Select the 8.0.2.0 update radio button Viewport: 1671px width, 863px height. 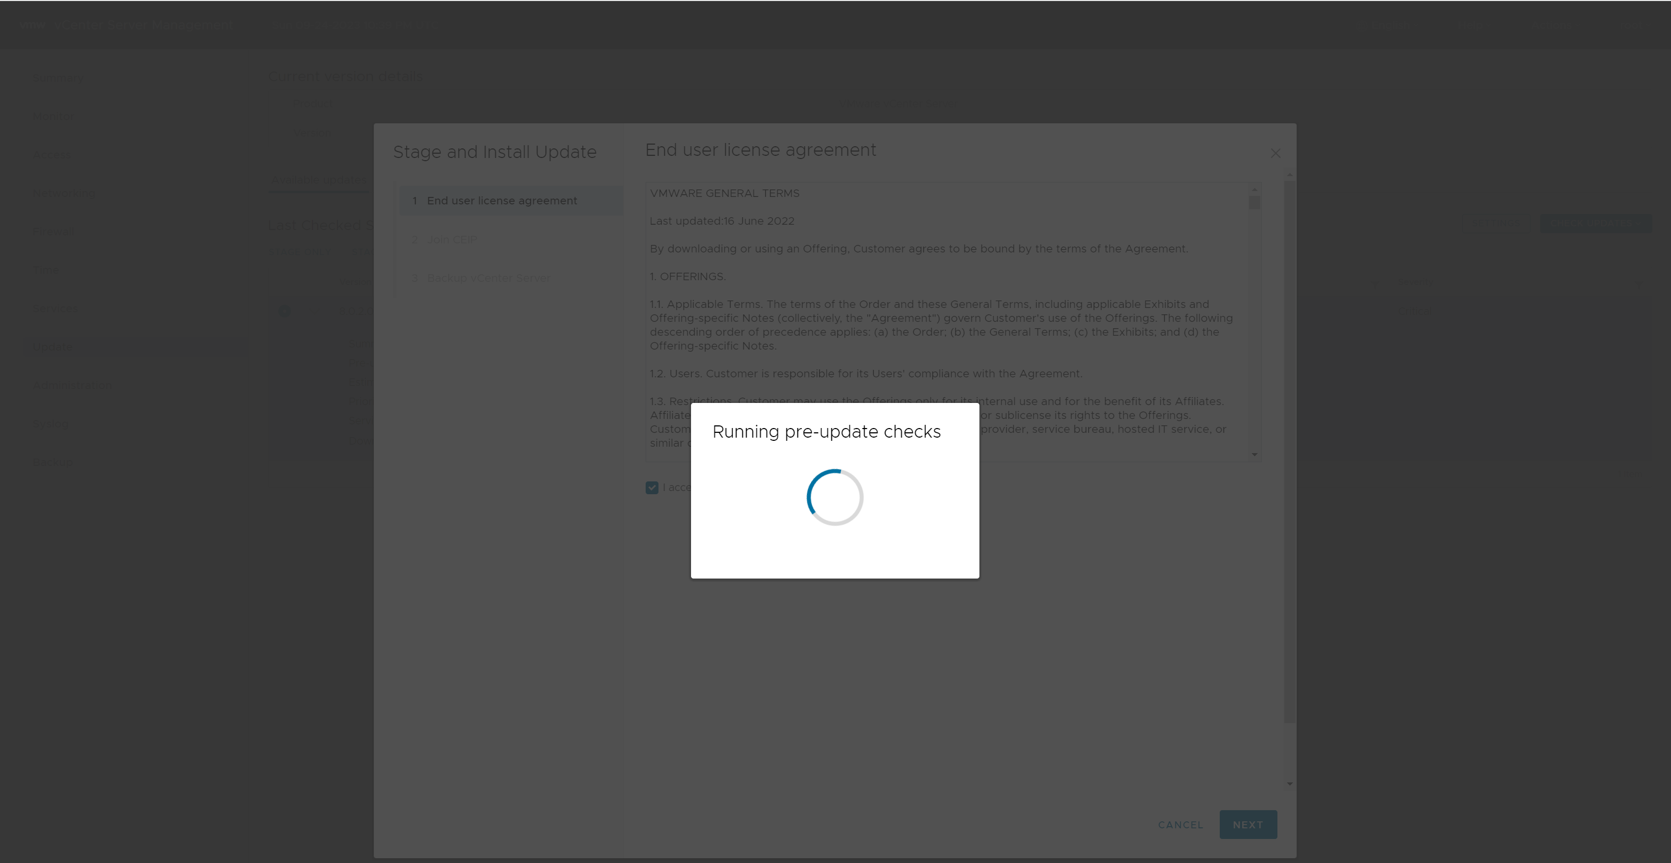click(284, 311)
